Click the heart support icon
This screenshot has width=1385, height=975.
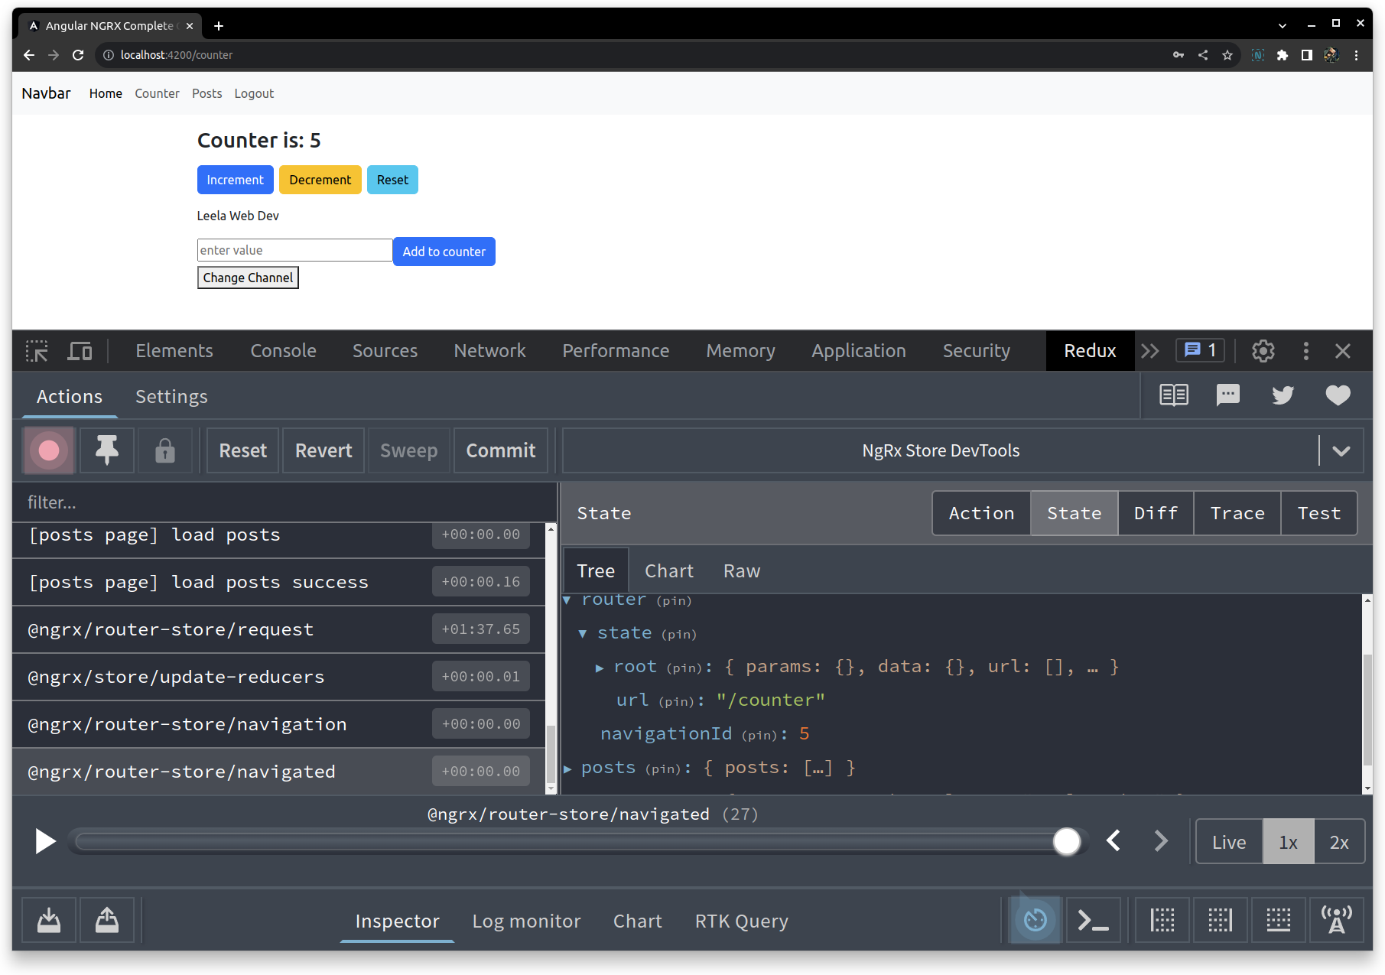tap(1338, 395)
